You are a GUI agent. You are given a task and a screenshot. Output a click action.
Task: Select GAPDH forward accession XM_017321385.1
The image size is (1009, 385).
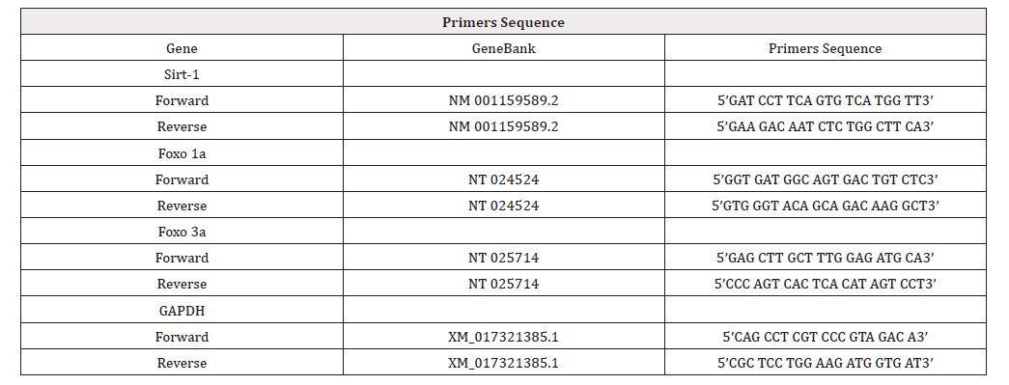coord(503,337)
